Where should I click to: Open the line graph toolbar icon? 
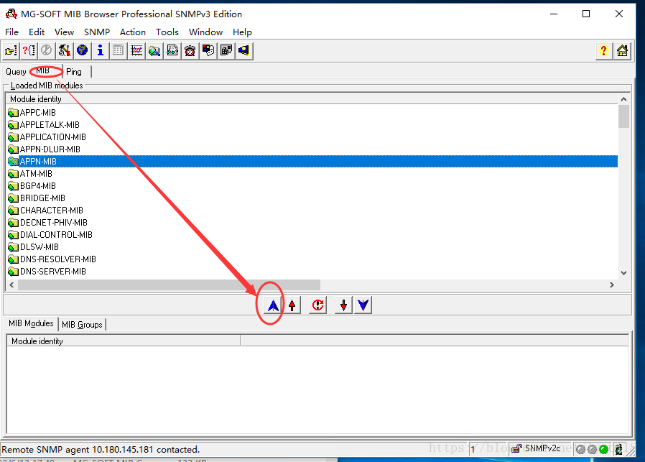(136, 50)
